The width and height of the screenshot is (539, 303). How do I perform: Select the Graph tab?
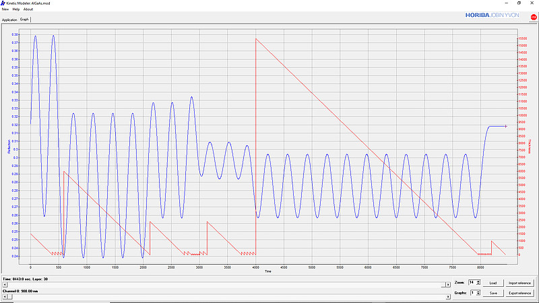click(24, 20)
